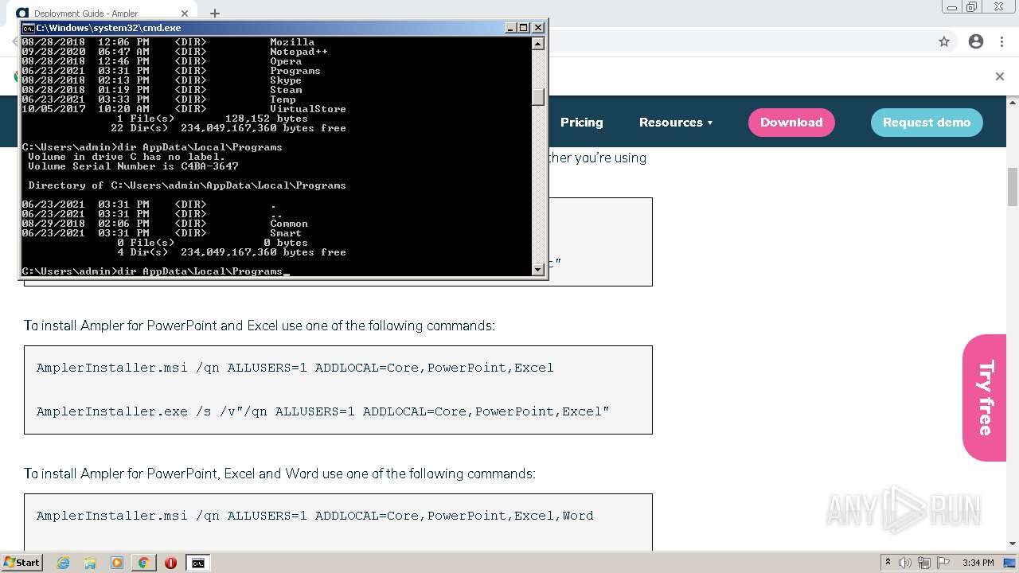Open Internet Explorer from the taskbar

[x=63, y=563]
